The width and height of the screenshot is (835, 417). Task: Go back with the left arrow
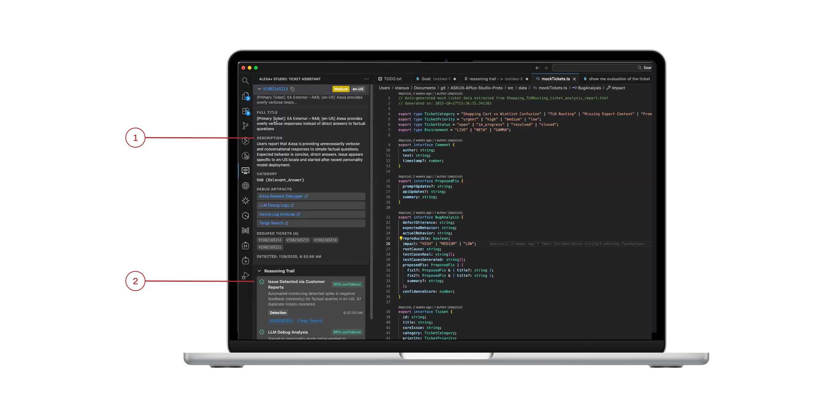pos(538,68)
